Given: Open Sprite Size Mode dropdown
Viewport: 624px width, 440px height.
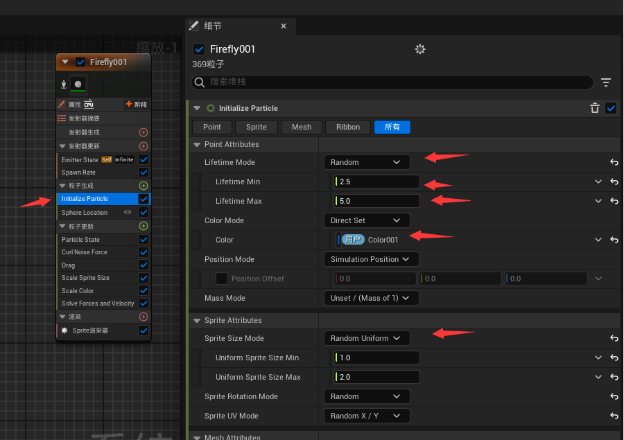Looking at the screenshot, I should click(367, 338).
